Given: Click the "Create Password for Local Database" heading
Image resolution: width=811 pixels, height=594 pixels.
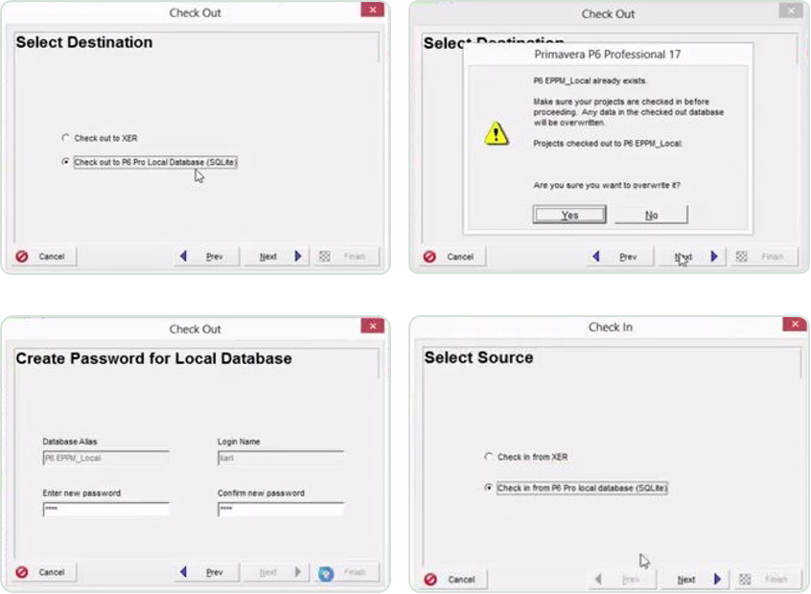Looking at the screenshot, I should (153, 358).
